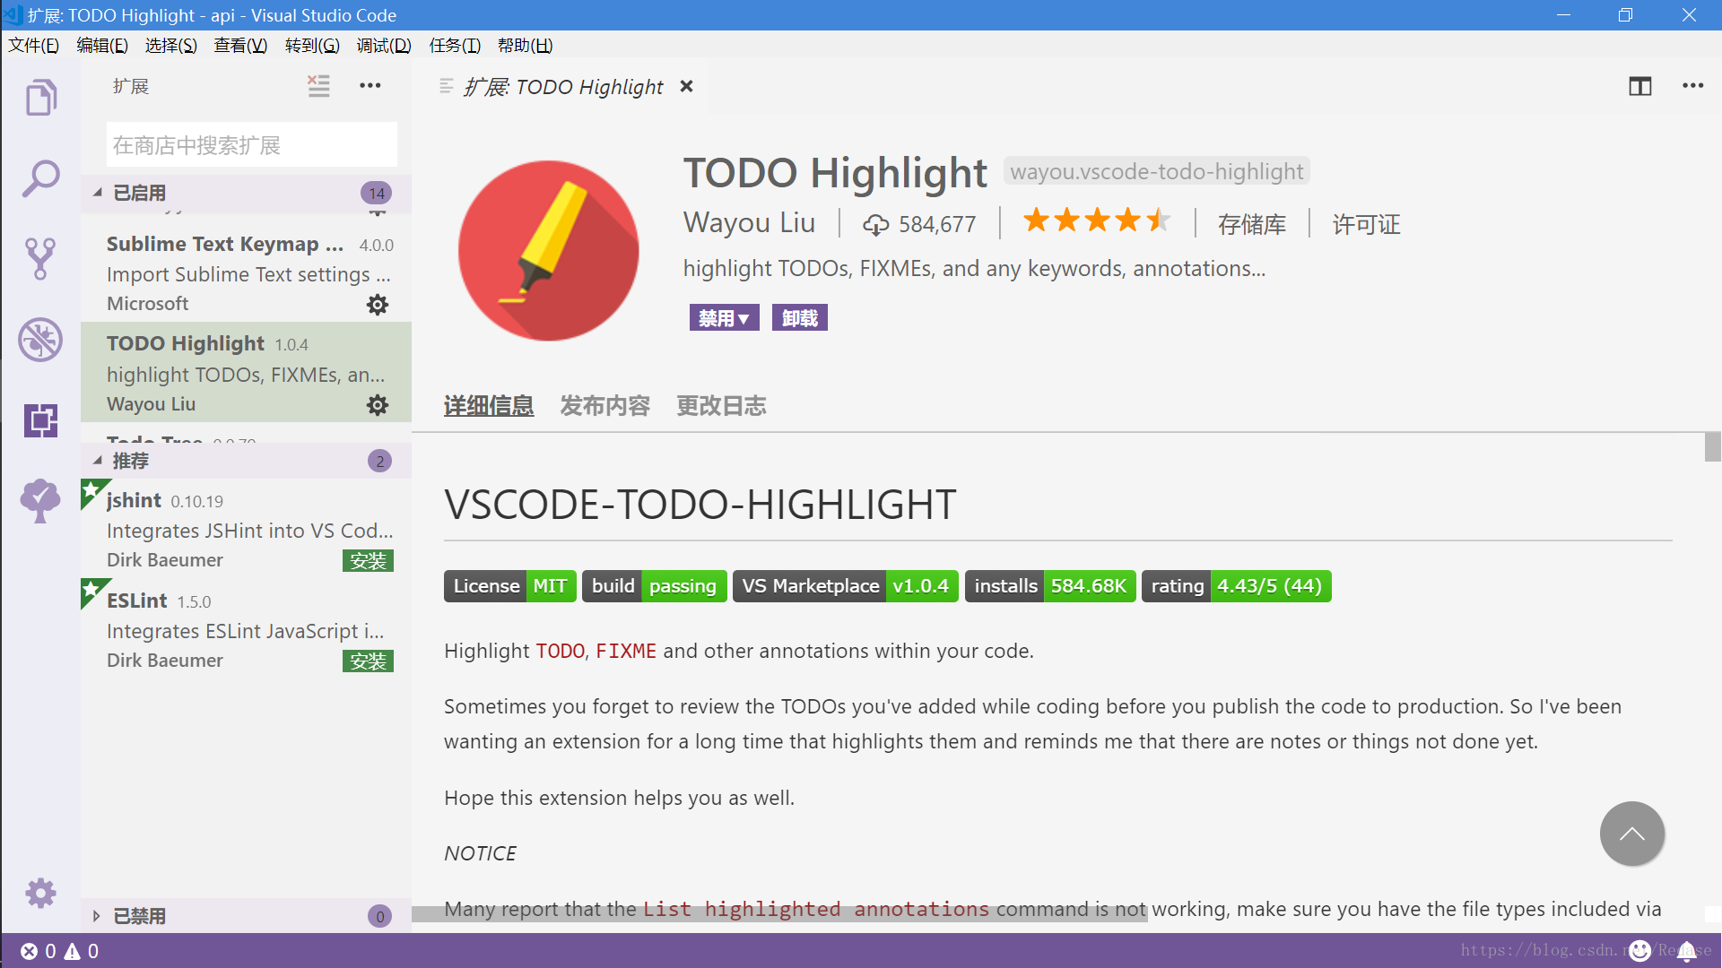
Task: Click the scroll-to-top round button
Action: coord(1632,834)
